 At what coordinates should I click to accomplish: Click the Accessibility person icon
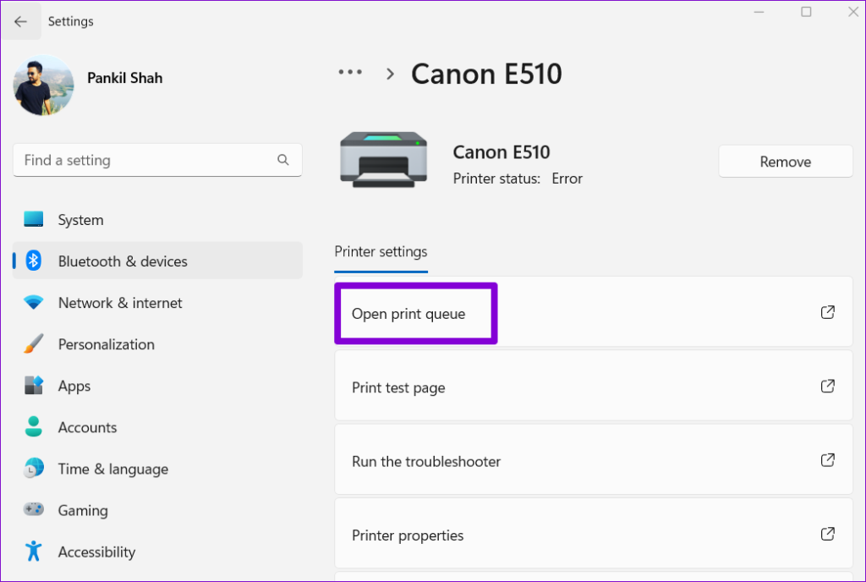point(33,552)
